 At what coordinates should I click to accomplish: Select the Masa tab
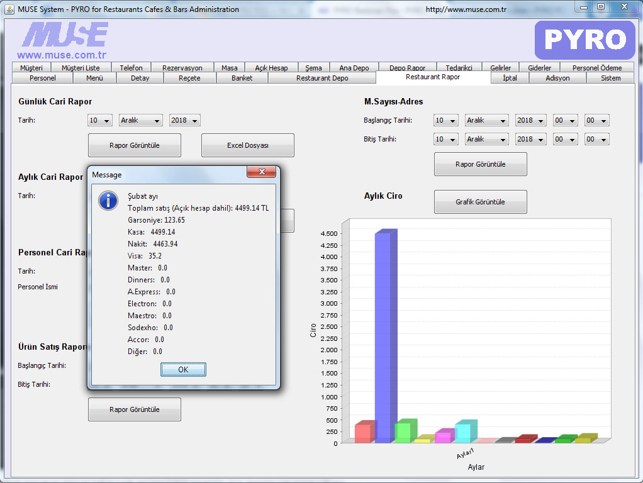[x=229, y=68]
